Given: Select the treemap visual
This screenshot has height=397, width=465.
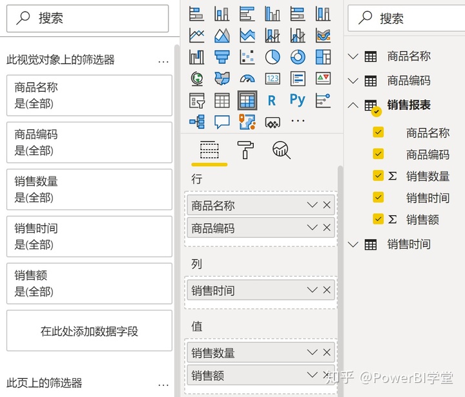Looking at the screenshot, I should [x=323, y=57].
